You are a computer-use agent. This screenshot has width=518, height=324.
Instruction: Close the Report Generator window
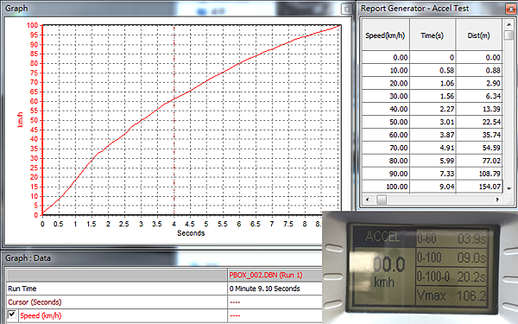tap(510, 9)
